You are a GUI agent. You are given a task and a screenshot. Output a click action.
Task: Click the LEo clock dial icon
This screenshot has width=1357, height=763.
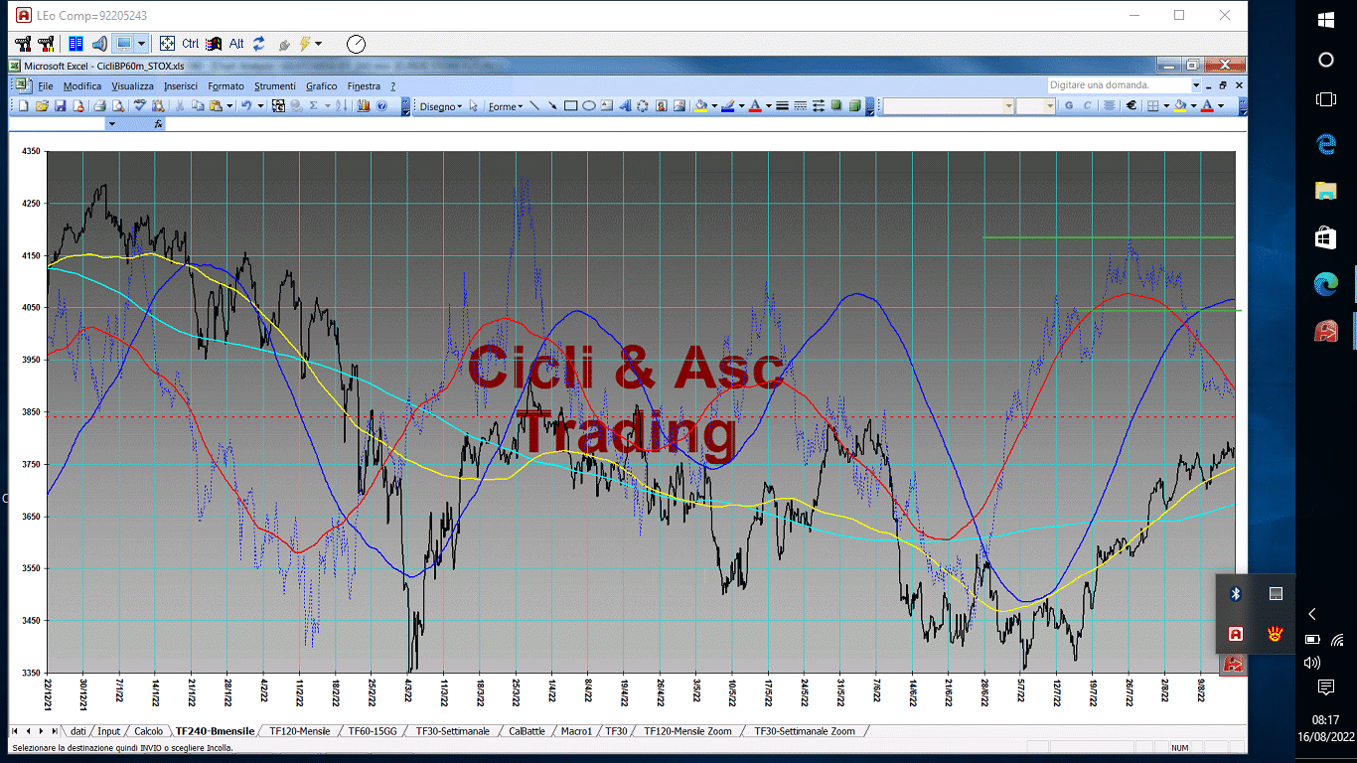(x=356, y=44)
